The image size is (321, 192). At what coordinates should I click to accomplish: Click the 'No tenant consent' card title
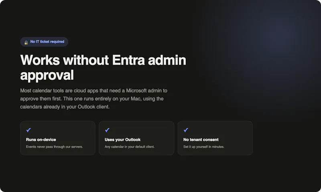[x=201, y=139]
